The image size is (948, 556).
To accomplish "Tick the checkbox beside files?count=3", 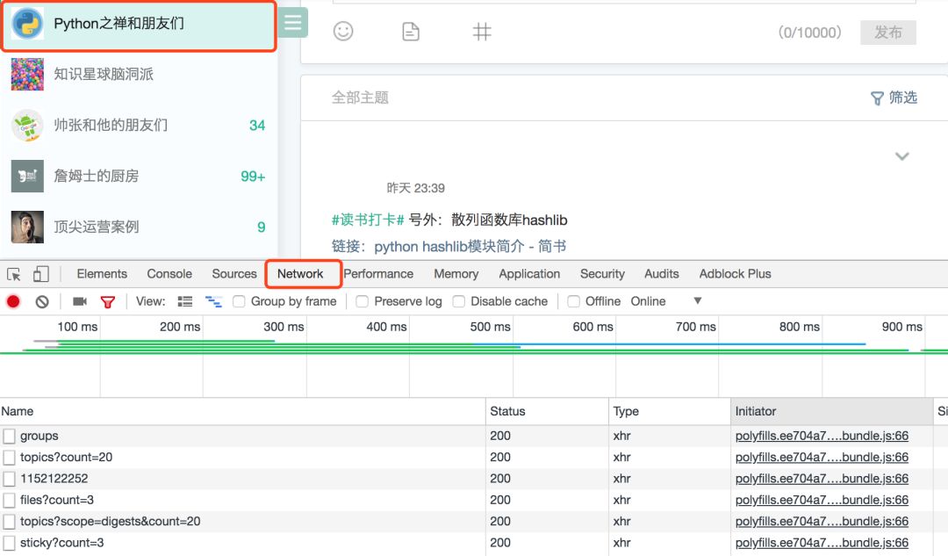I will coord(9,501).
